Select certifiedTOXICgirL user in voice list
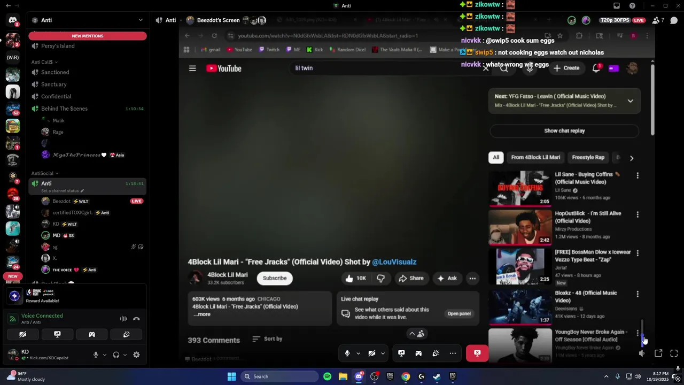 point(72,213)
